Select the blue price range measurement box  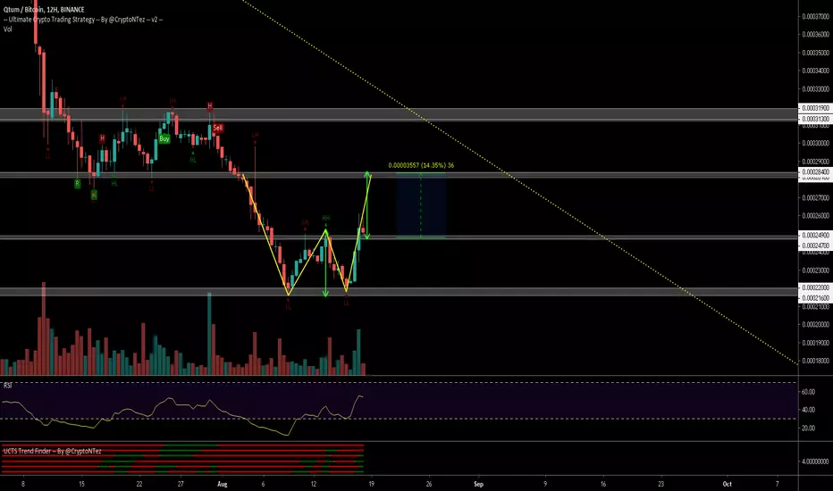pos(421,205)
